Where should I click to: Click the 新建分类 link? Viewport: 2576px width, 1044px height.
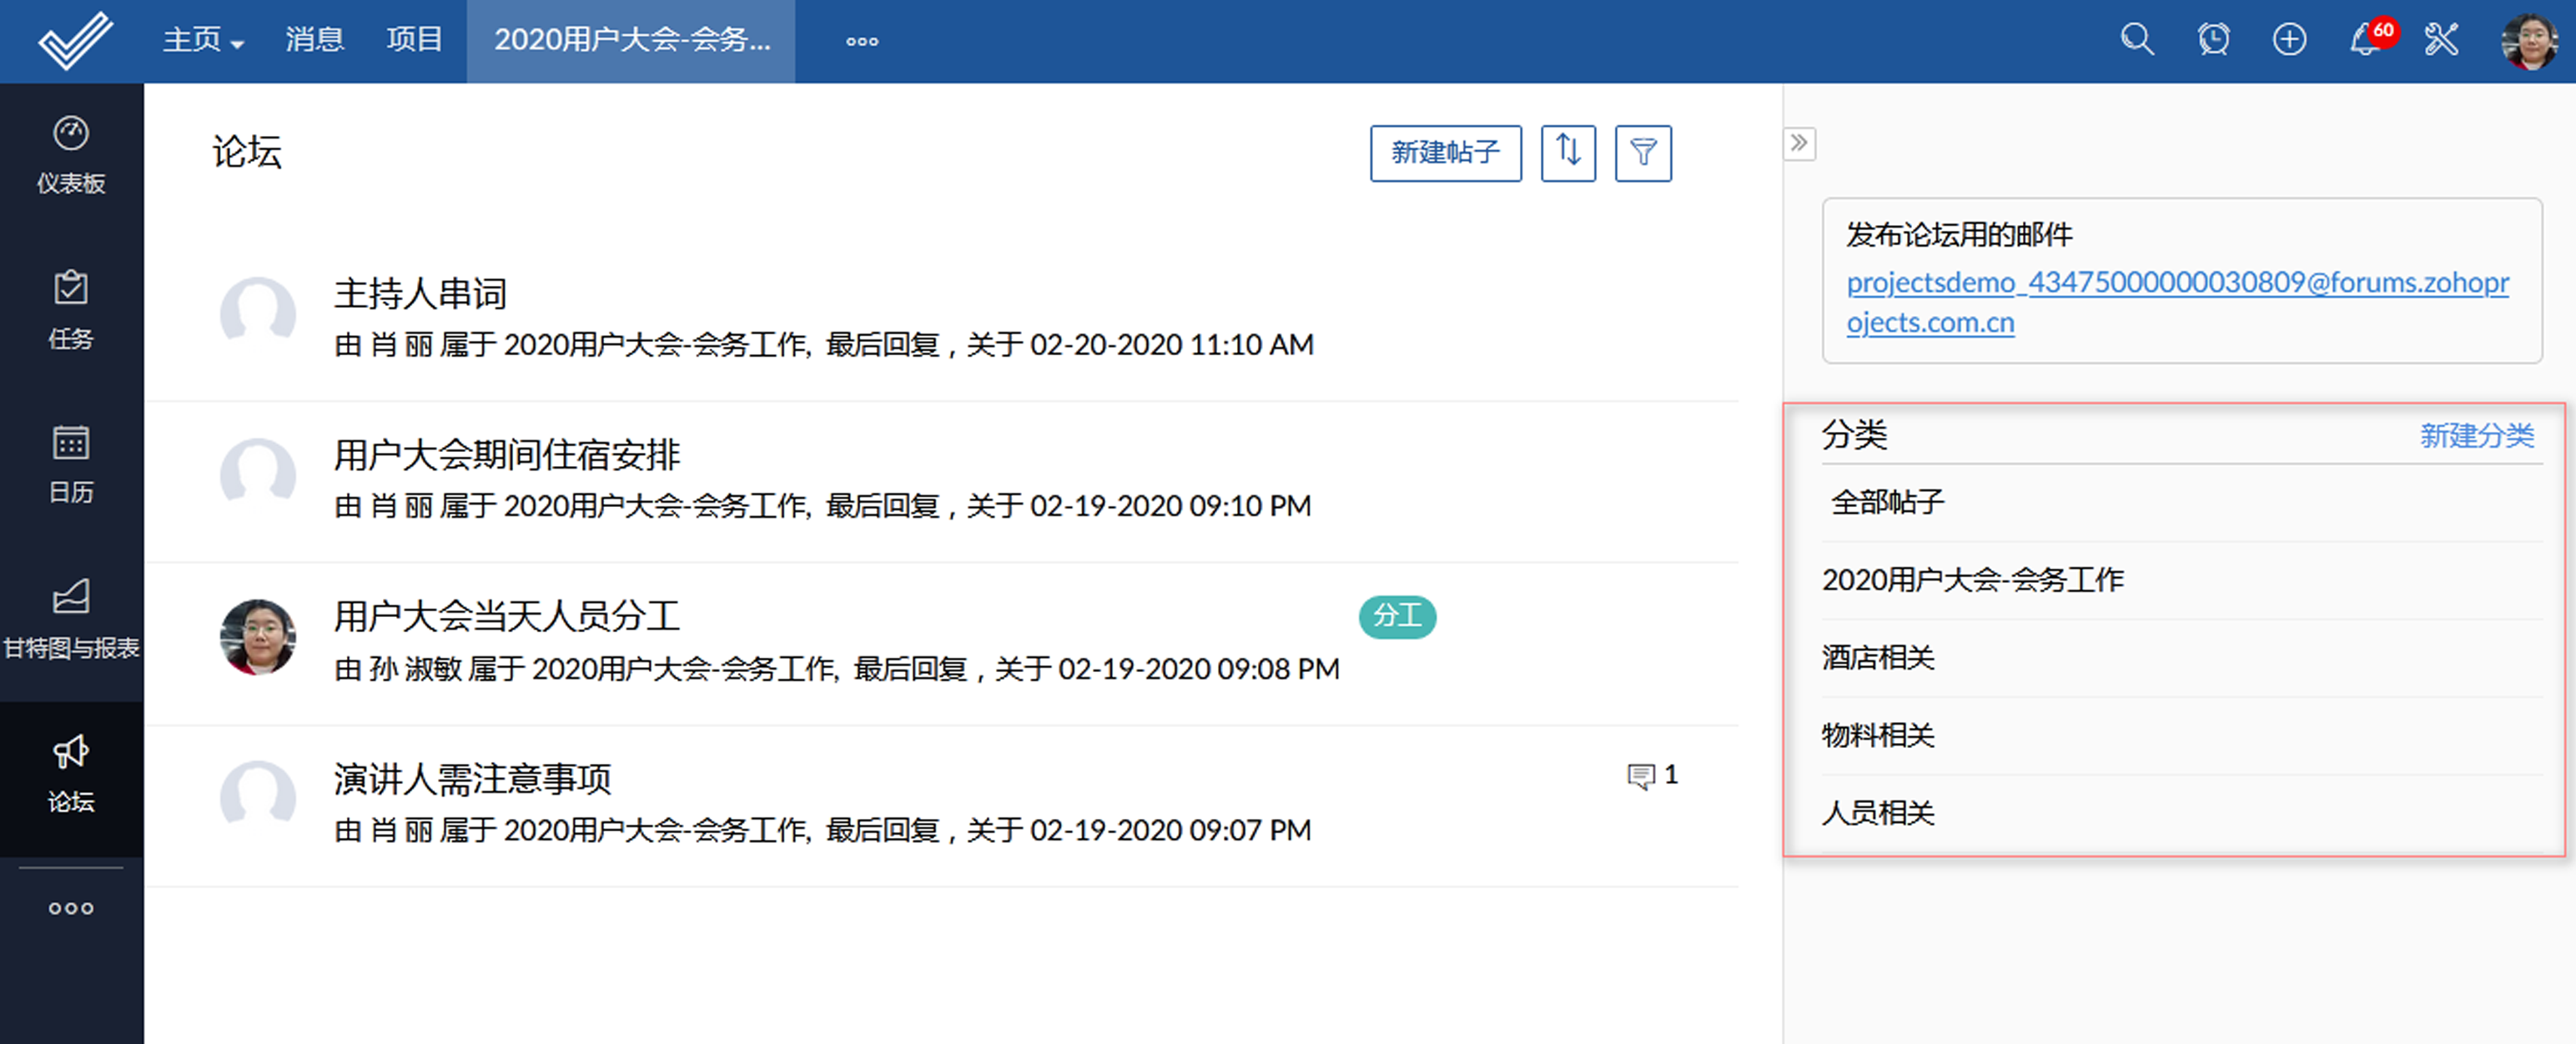coord(2476,435)
